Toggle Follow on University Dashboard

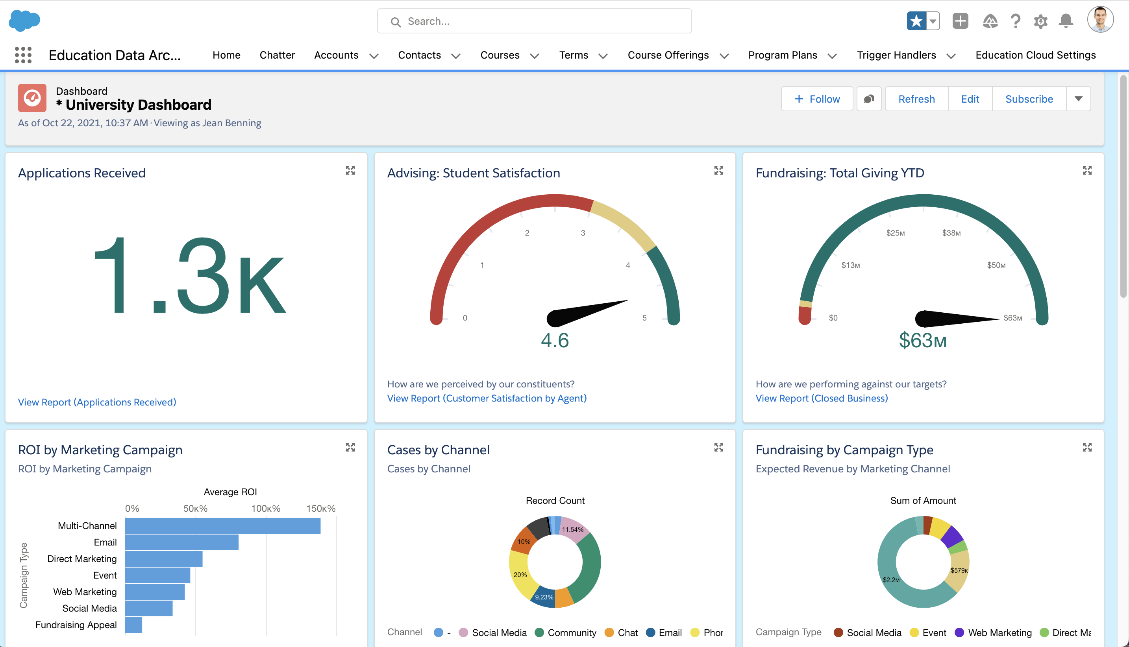click(817, 98)
